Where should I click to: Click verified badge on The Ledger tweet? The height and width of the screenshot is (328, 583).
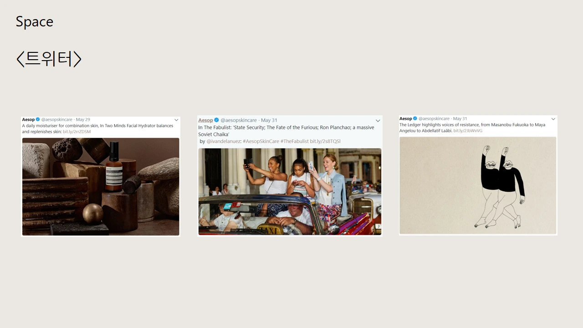(415, 118)
